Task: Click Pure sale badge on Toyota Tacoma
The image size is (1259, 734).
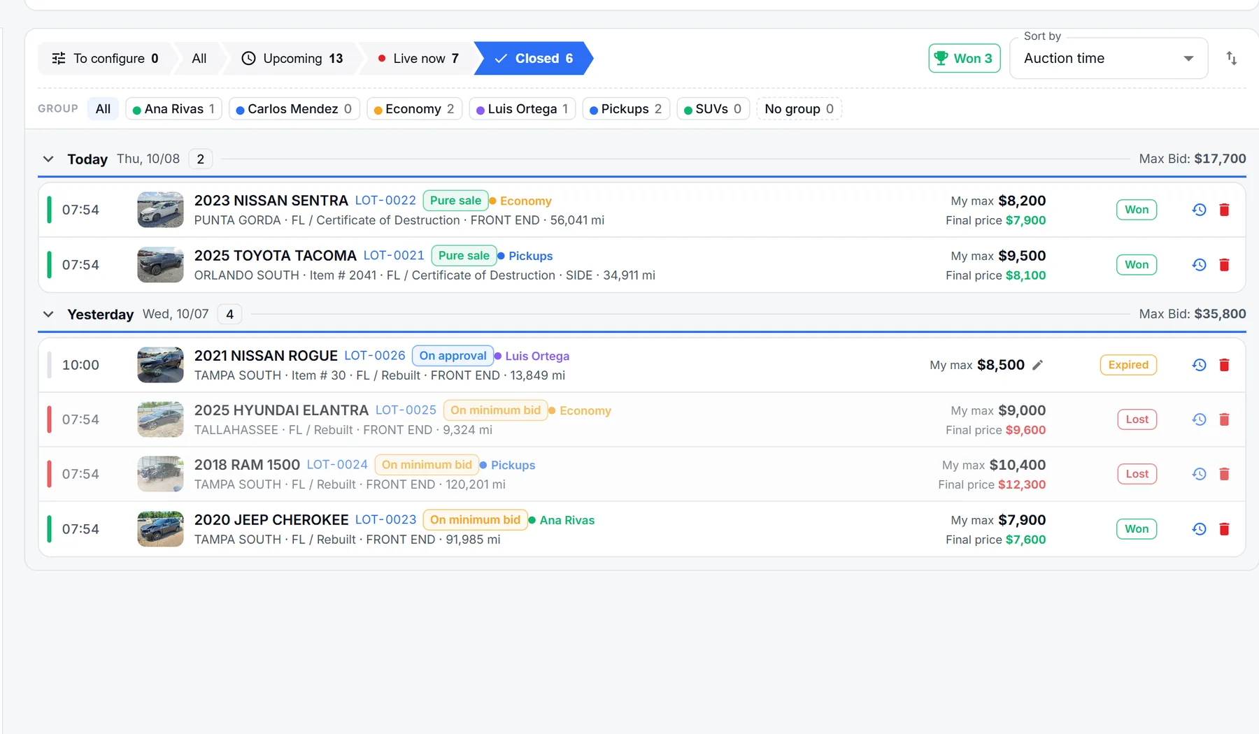Action: (x=464, y=255)
